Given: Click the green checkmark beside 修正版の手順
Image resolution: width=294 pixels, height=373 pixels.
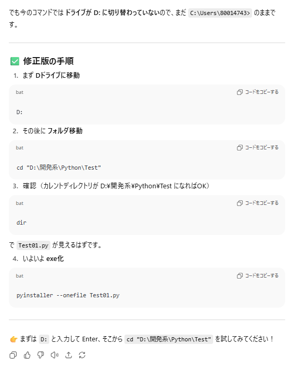Looking at the screenshot, I should point(15,61).
